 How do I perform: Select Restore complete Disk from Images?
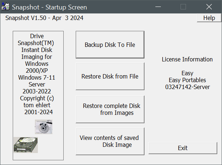click(x=110, y=109)
